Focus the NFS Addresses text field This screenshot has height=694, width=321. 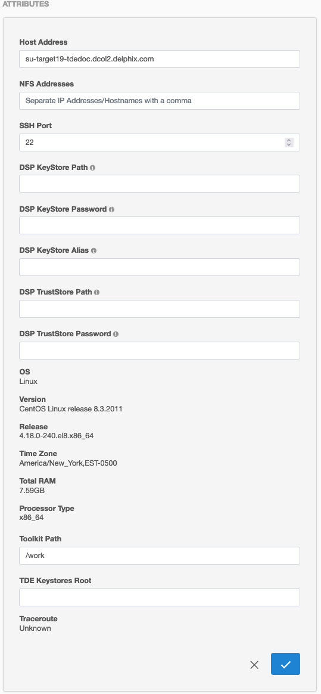pos(160,101)
